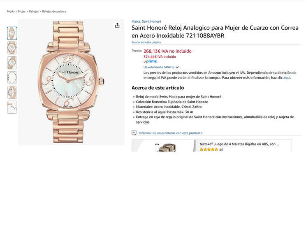Go to Relojes breadcrumb category

pyautogui.click(x=34, y=12)
